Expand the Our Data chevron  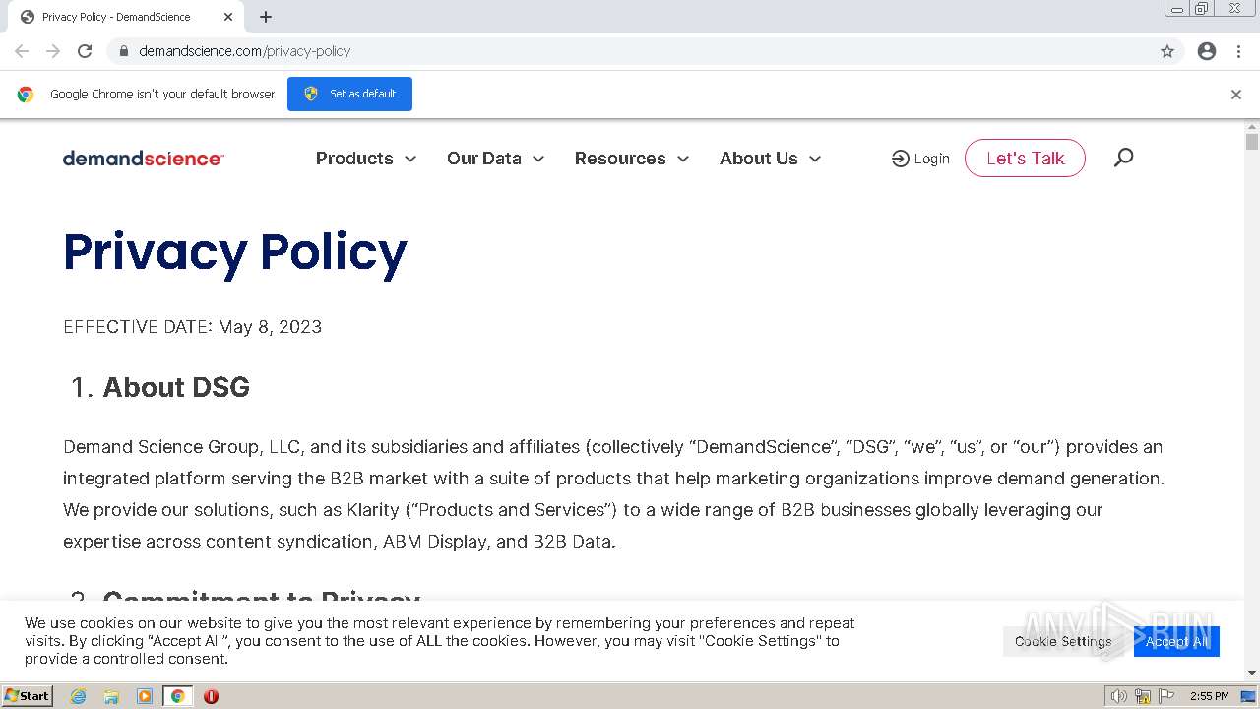[x=538, y=159]
